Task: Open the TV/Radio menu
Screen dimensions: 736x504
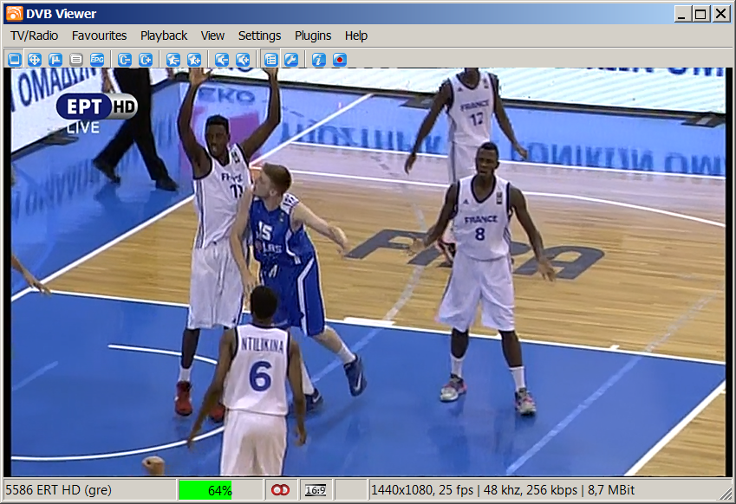Action: (x=34, y=36)
